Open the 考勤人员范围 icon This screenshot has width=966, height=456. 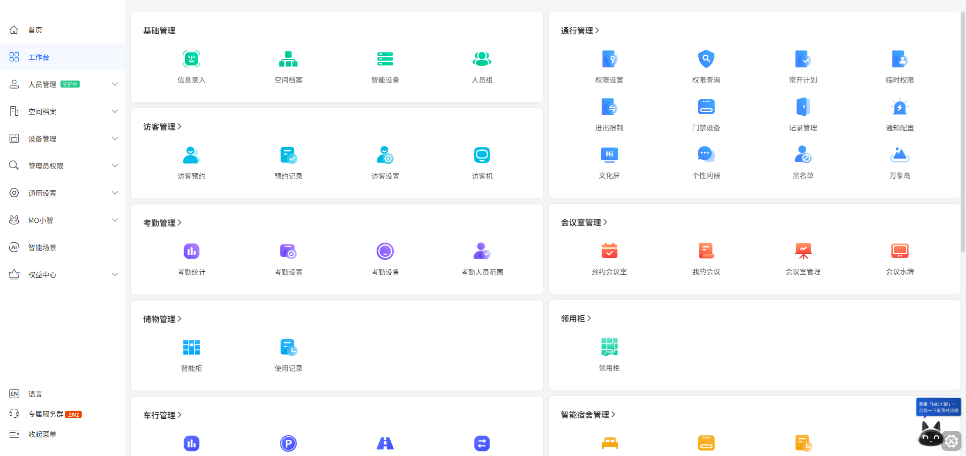[482, 251]
